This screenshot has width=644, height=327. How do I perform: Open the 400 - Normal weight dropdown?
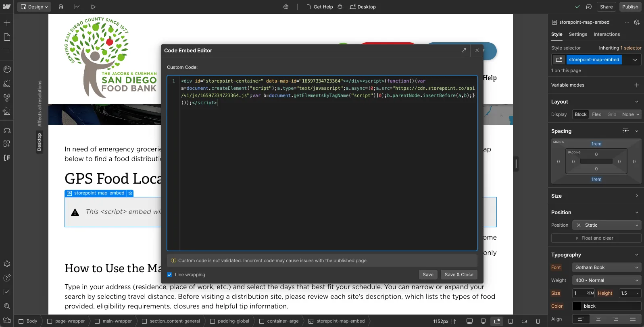coord(607,280)
